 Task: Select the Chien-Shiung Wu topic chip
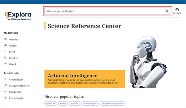tap(90, 103)
